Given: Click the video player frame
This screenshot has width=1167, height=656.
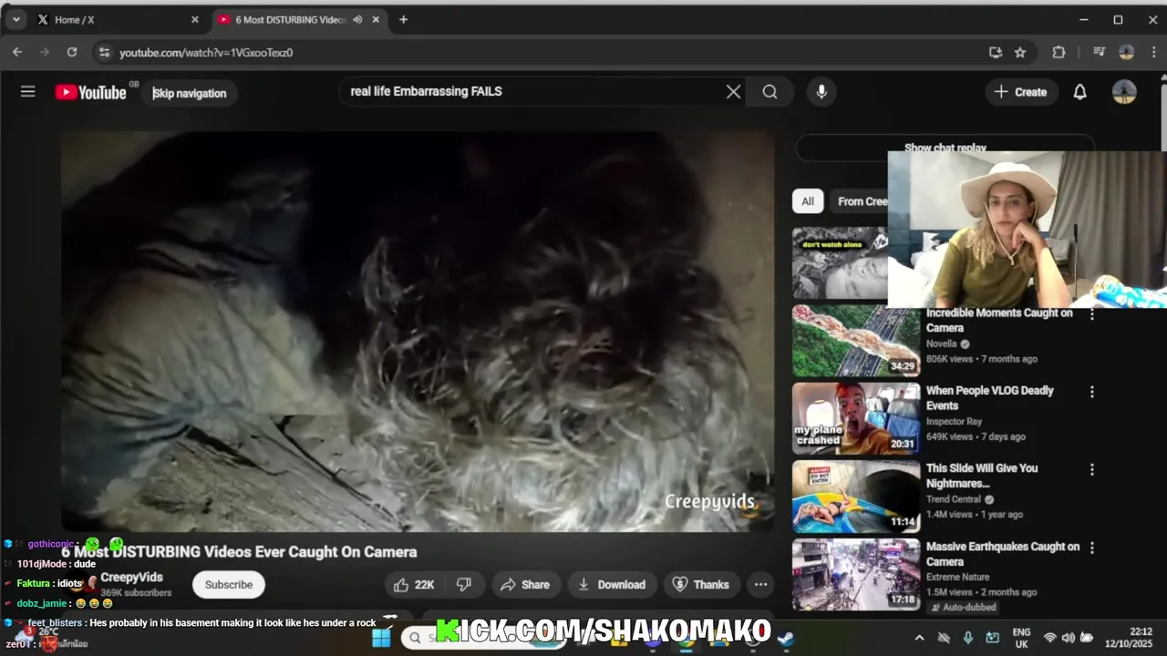Looking at the screenshot, I should 418,332.
